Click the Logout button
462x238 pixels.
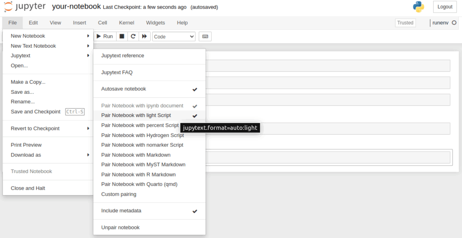444,7
